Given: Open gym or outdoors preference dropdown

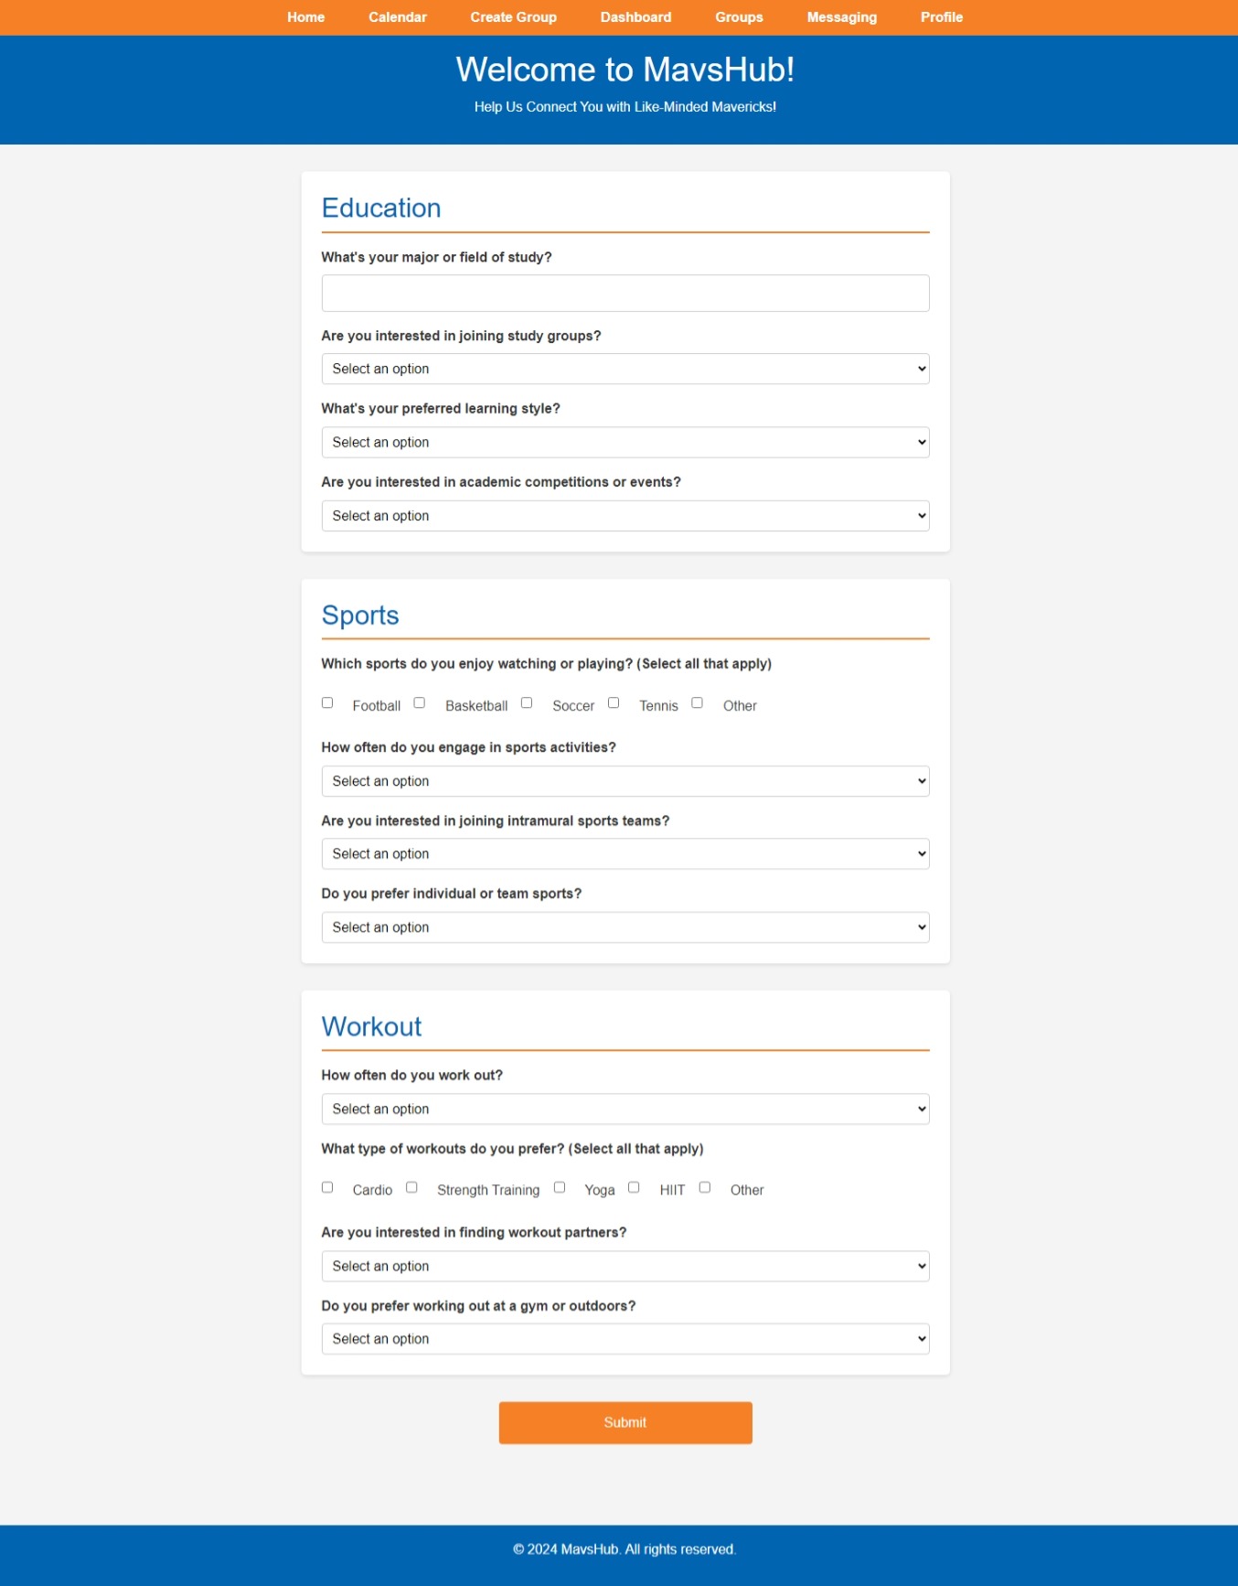Looking at the screenshot, I should (624, 1339).
